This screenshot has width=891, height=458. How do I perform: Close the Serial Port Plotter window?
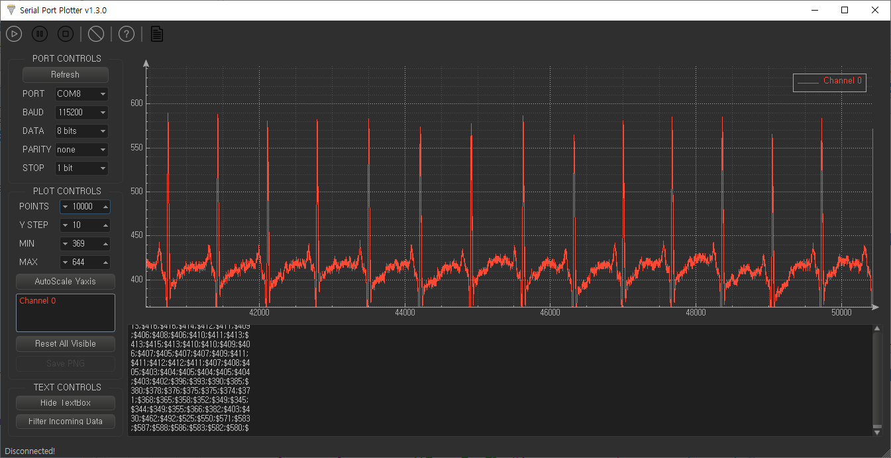pyautogui.click(x=875, y=10)
